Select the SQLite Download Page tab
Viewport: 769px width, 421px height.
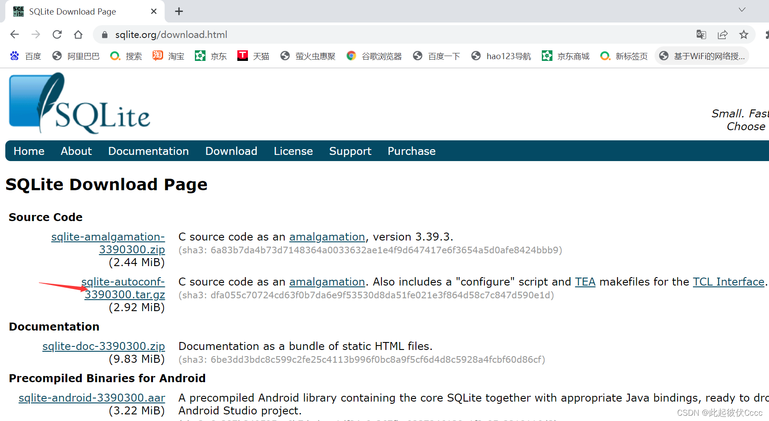(x=85, y=11)
